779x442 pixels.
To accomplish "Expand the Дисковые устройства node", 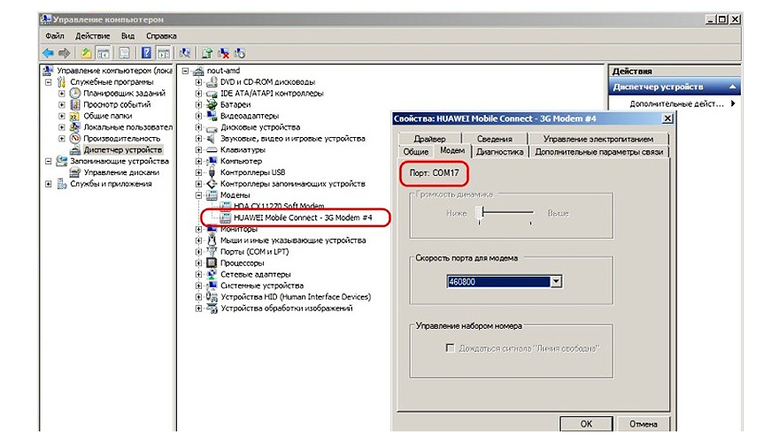I will 198,127.
